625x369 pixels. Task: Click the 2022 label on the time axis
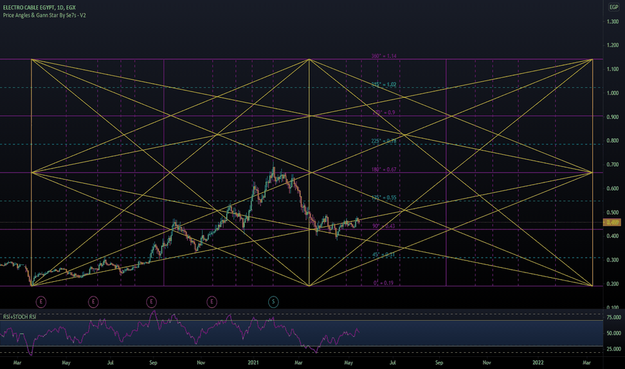538,362
